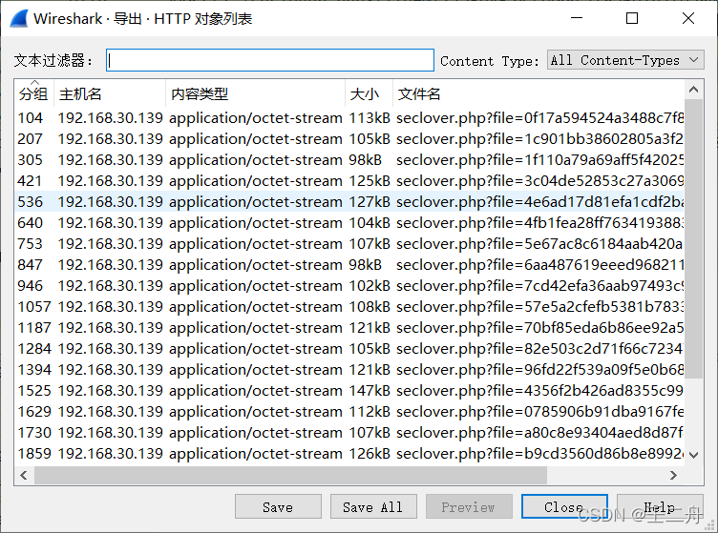This screenshot has height=533, width=718.
Task: Select the row for packet 305
Action: (x=349, y=160)
